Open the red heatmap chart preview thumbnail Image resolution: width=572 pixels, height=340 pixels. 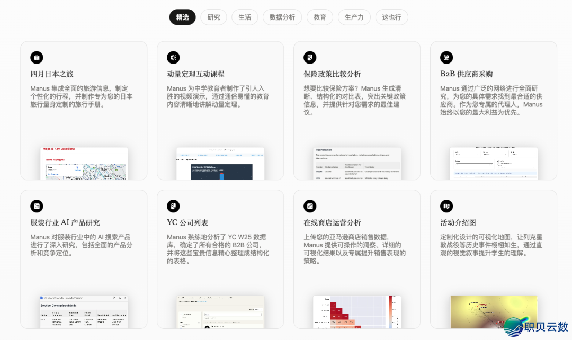(357, 312)
